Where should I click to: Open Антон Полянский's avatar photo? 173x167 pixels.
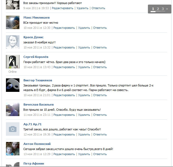(x=13, y=149)
